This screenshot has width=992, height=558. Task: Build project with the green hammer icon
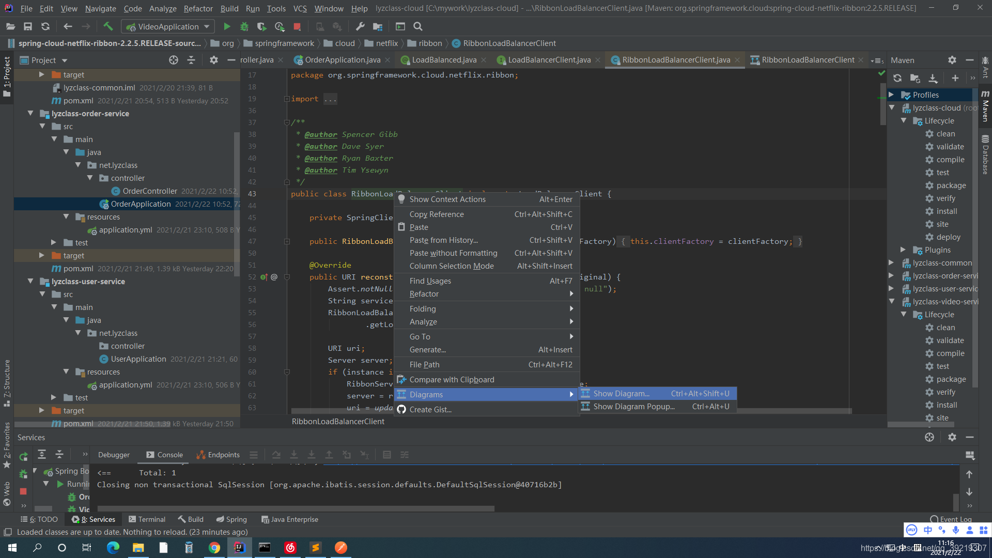108,26
